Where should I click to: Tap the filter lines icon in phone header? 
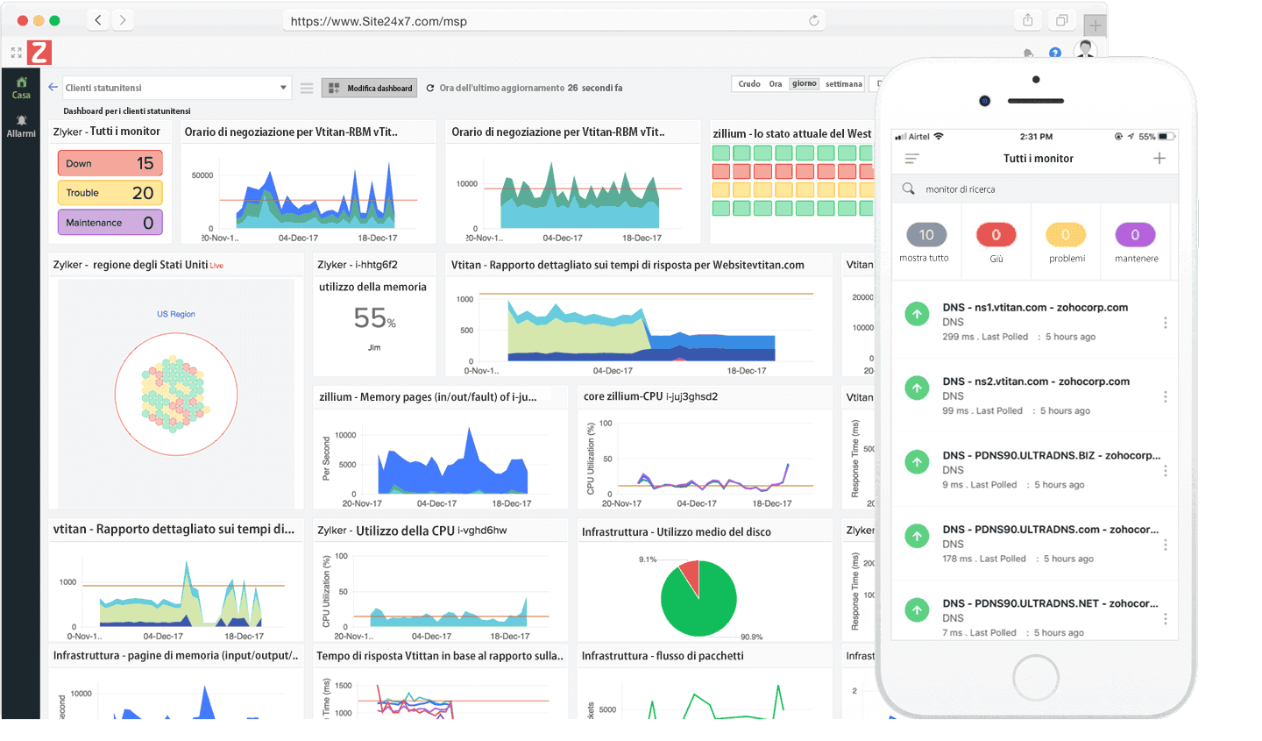[x=911, y=159]
